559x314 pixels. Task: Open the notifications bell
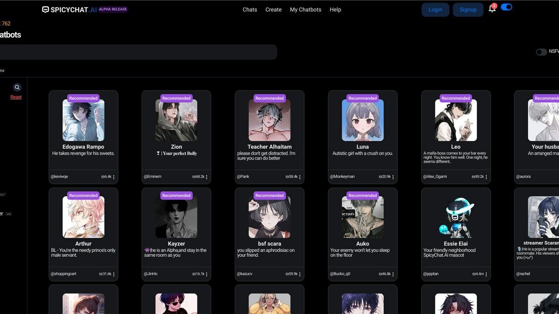click(x=492, y=9)
